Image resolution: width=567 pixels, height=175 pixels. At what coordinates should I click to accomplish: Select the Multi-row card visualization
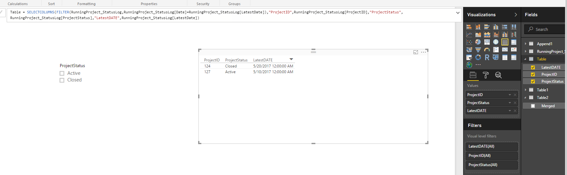(x=496, y=50)
